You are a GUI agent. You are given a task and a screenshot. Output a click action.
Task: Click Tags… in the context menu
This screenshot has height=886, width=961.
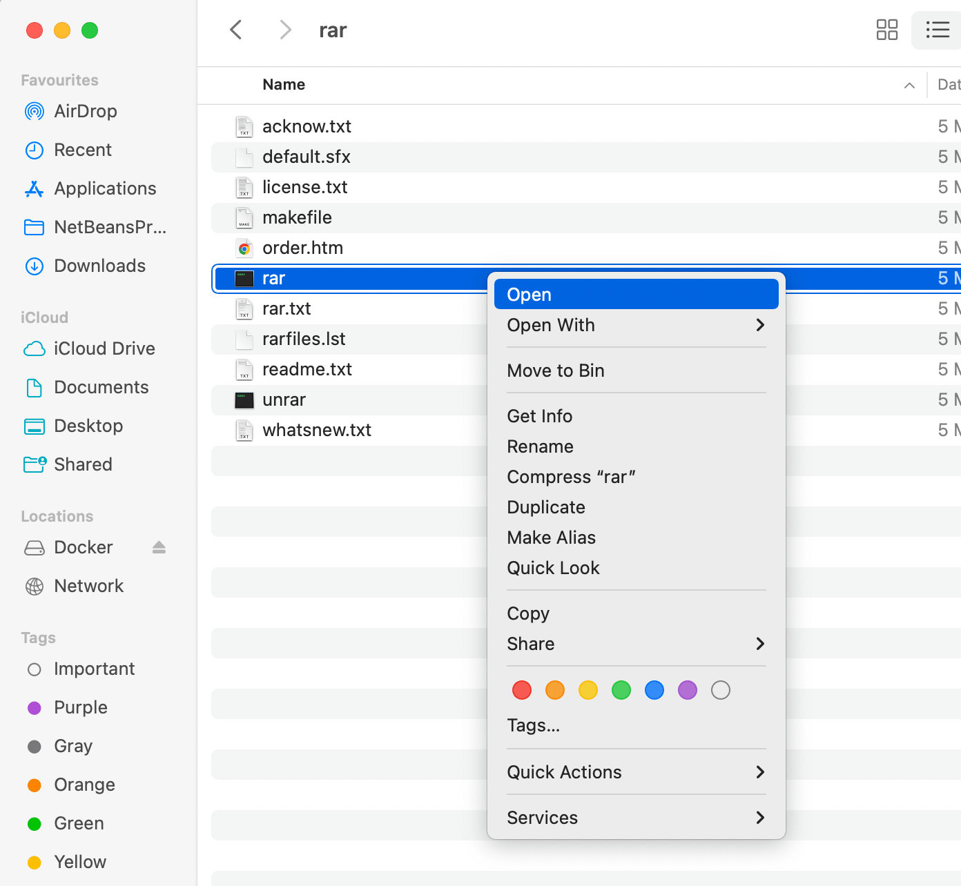click(533, 725)
